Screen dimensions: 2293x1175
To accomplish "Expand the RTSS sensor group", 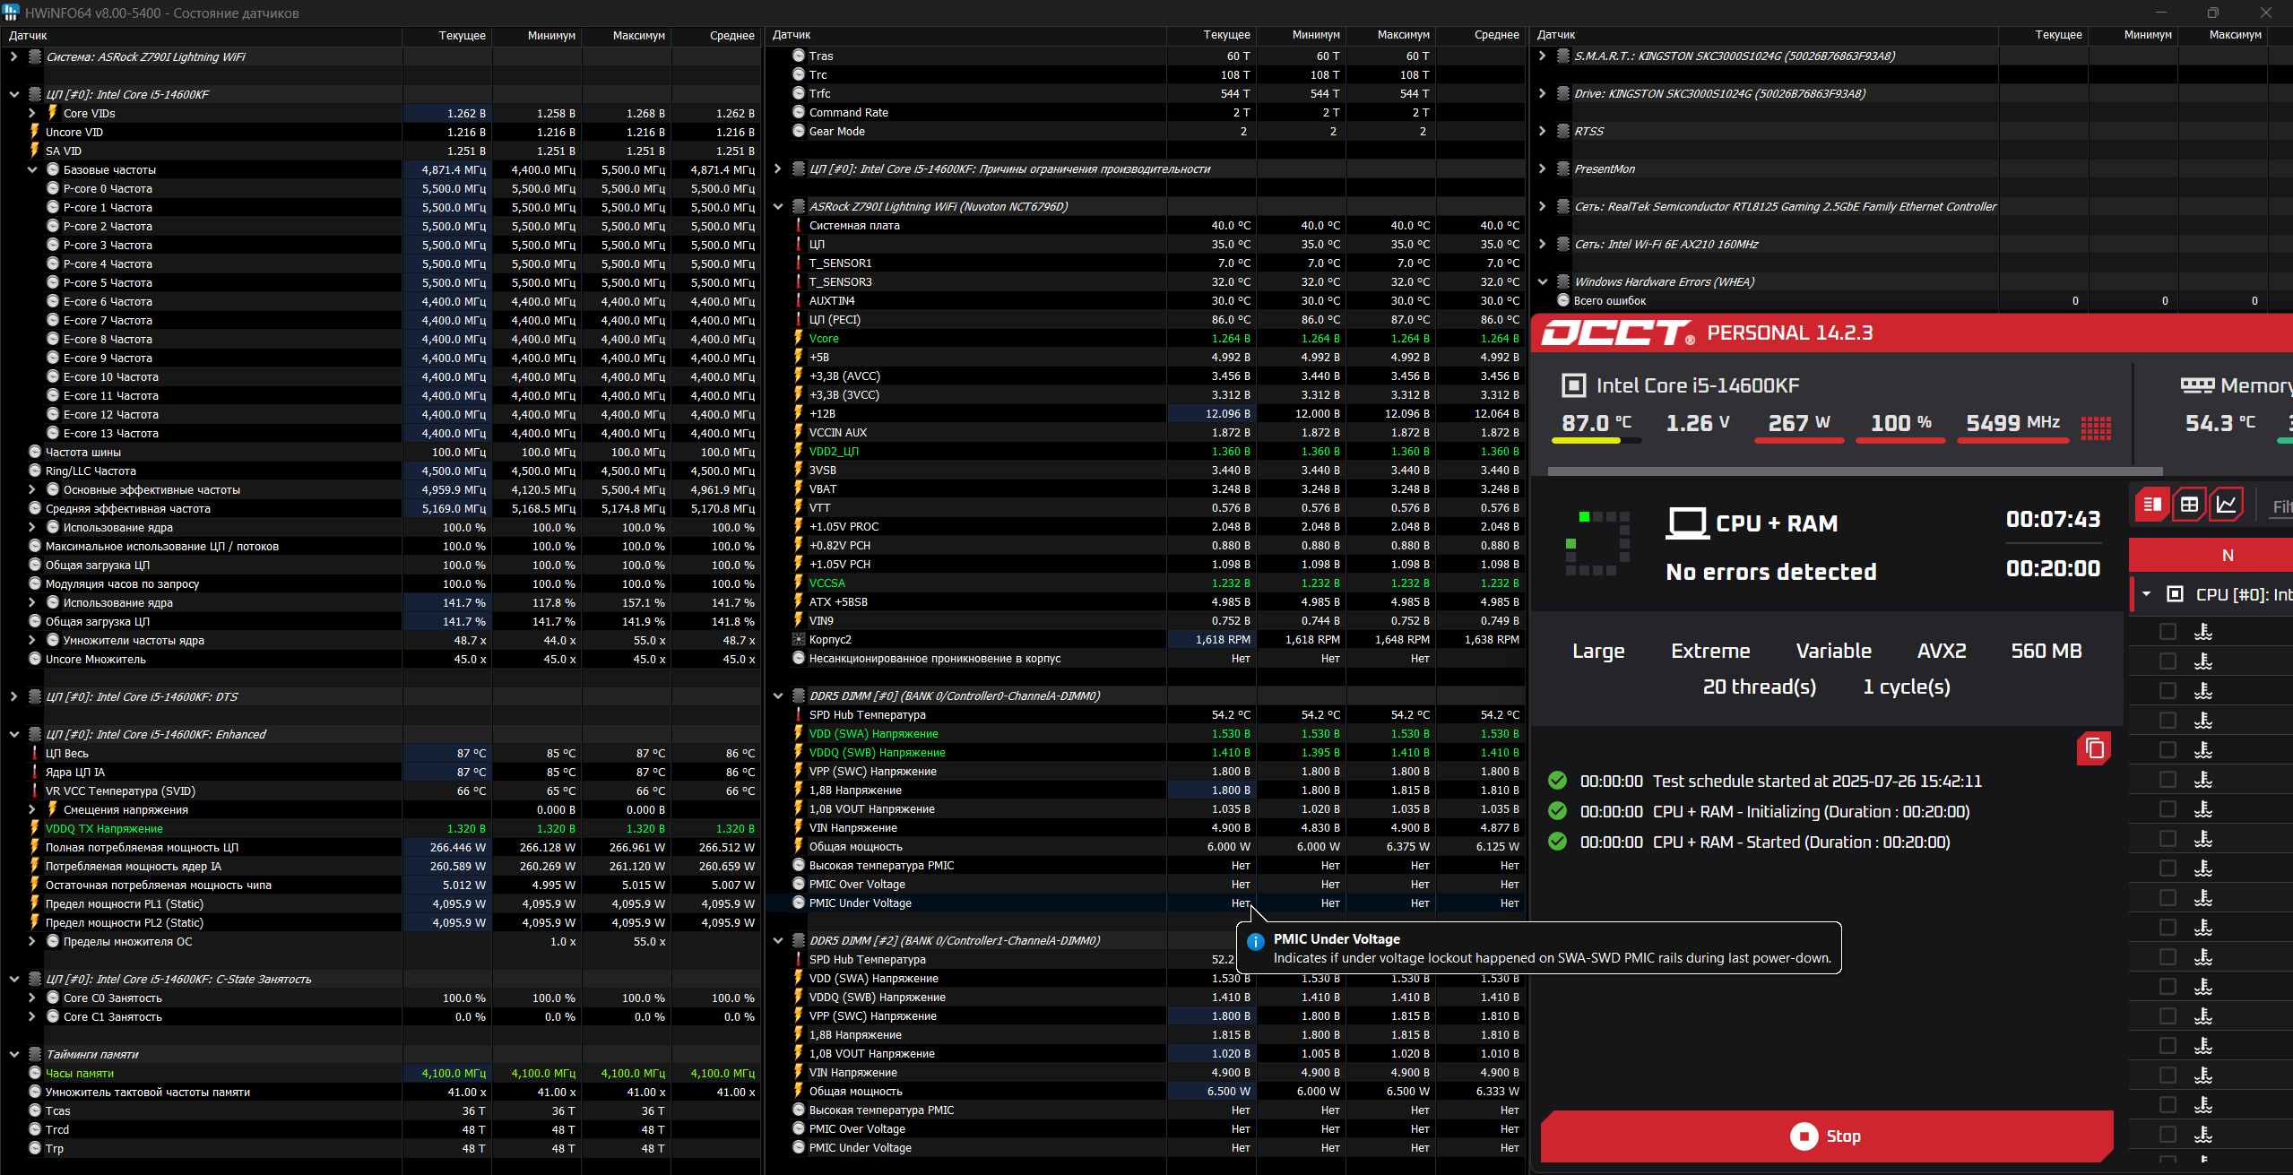I will pyautogui.click(x=1542, y=131).
